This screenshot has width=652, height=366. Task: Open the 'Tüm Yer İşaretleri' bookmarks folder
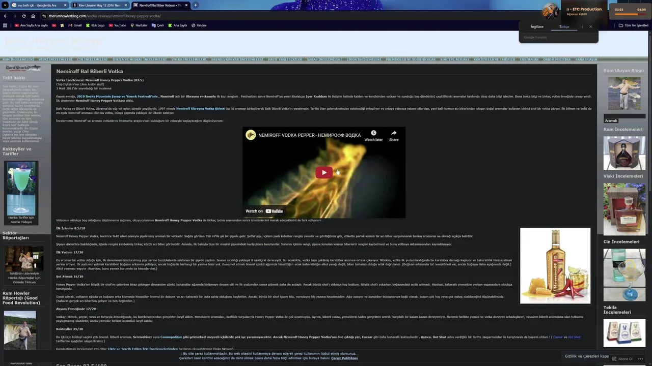(633, 25)
